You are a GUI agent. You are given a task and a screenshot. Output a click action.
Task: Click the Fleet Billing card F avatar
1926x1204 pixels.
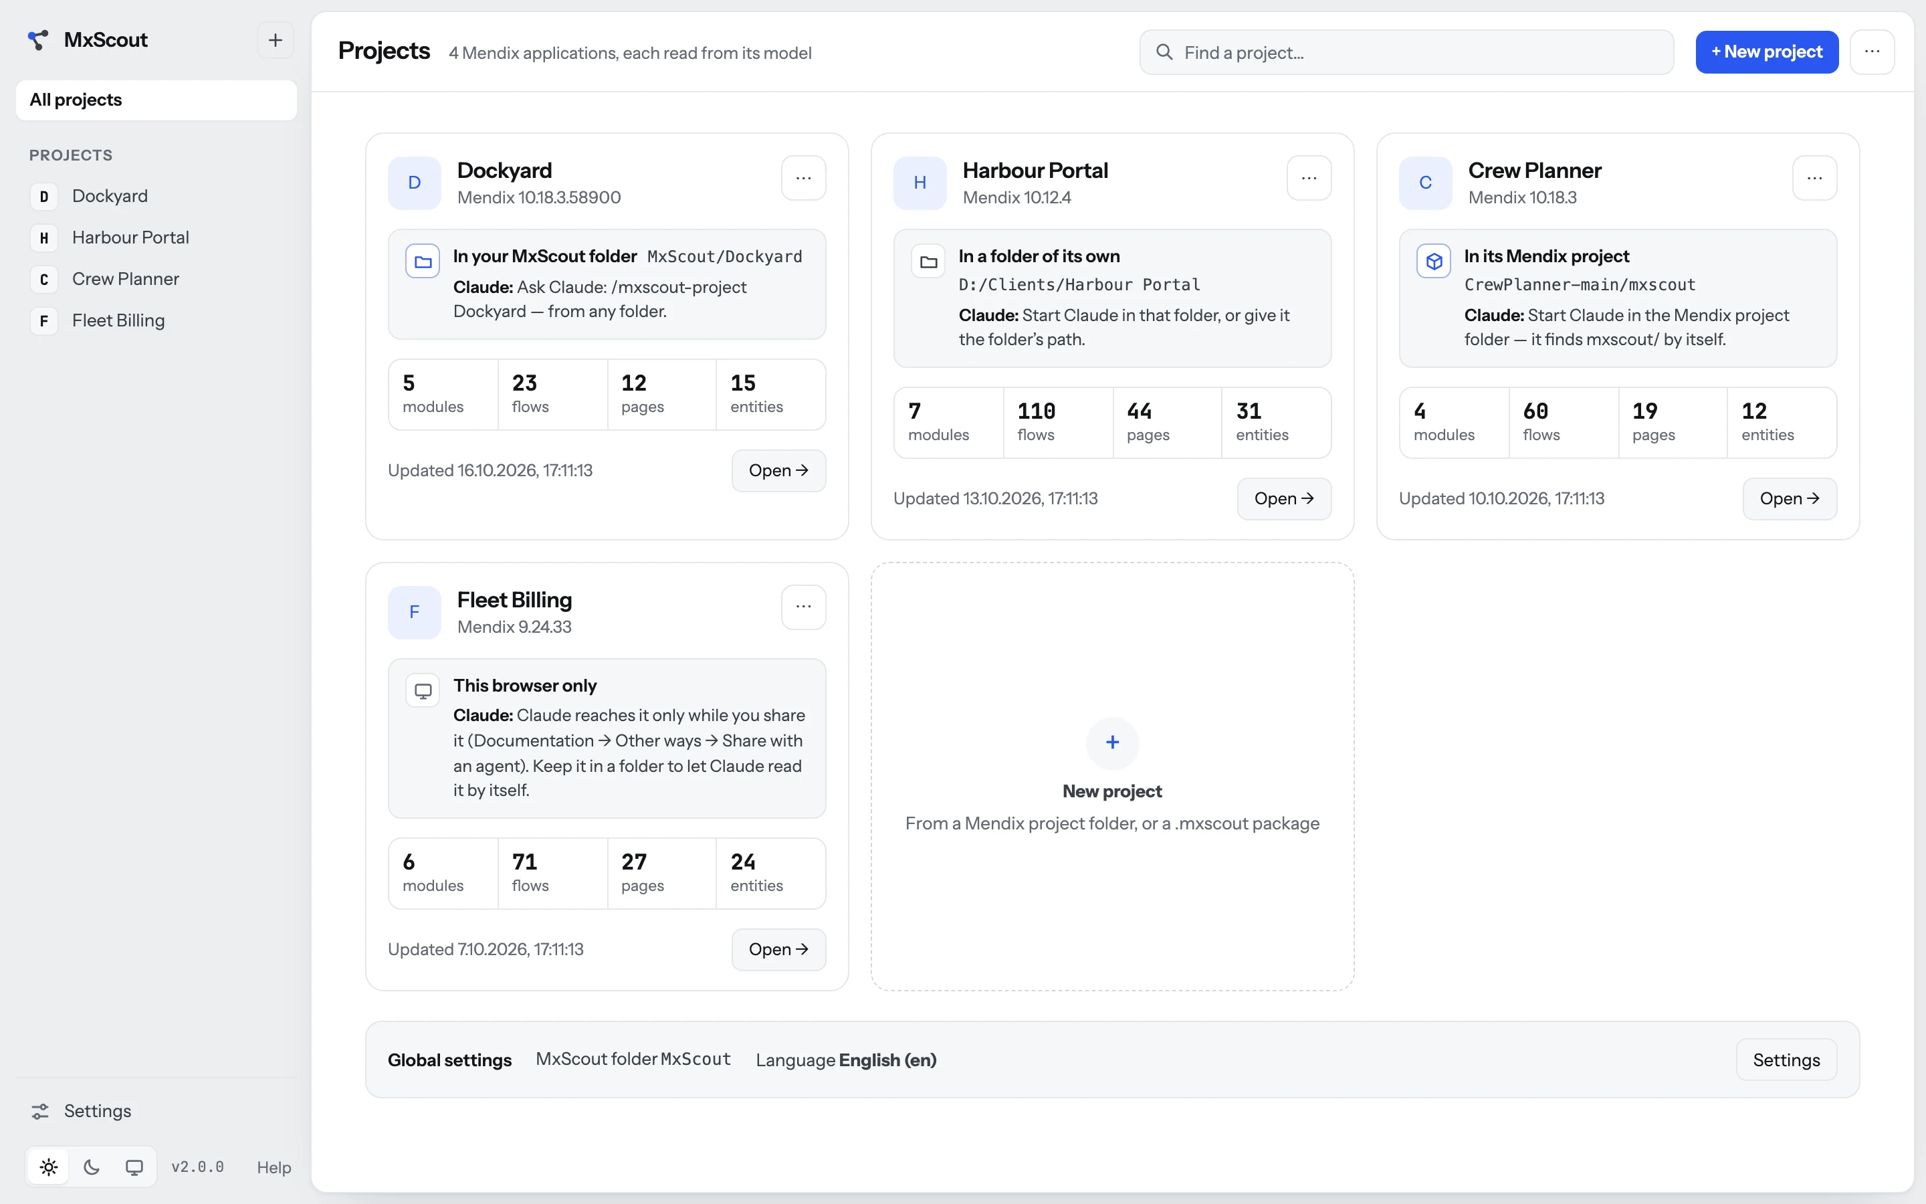(x=414, y=612)
